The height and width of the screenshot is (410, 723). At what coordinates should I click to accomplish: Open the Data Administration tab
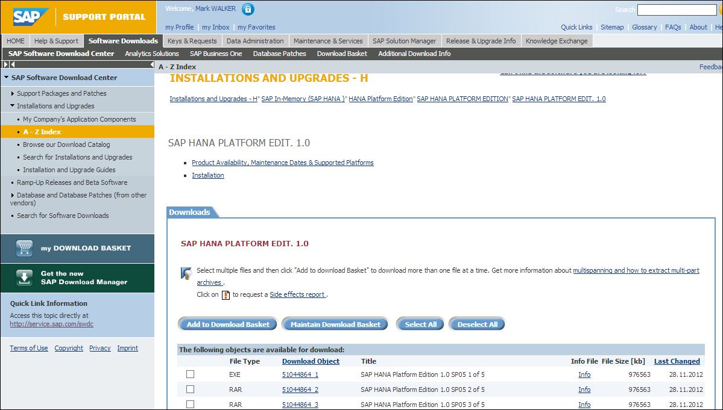(x=255, y=41)
